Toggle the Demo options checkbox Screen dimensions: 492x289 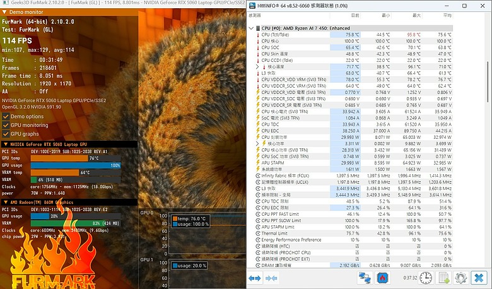pos(6,116)
